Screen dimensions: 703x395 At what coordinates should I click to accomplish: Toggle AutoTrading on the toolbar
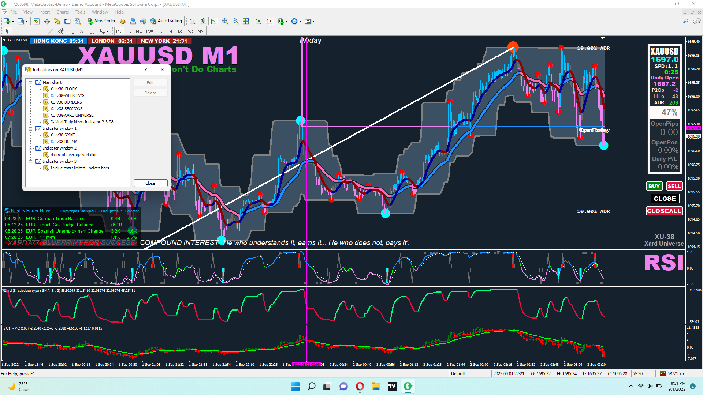(166, 21)
